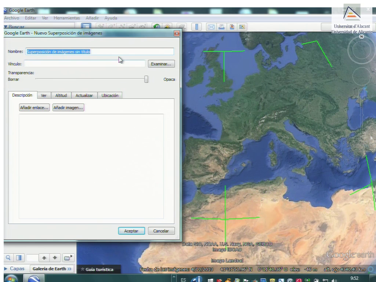
Task: Open the folder options button in Places panel
Action: point(68,258)
